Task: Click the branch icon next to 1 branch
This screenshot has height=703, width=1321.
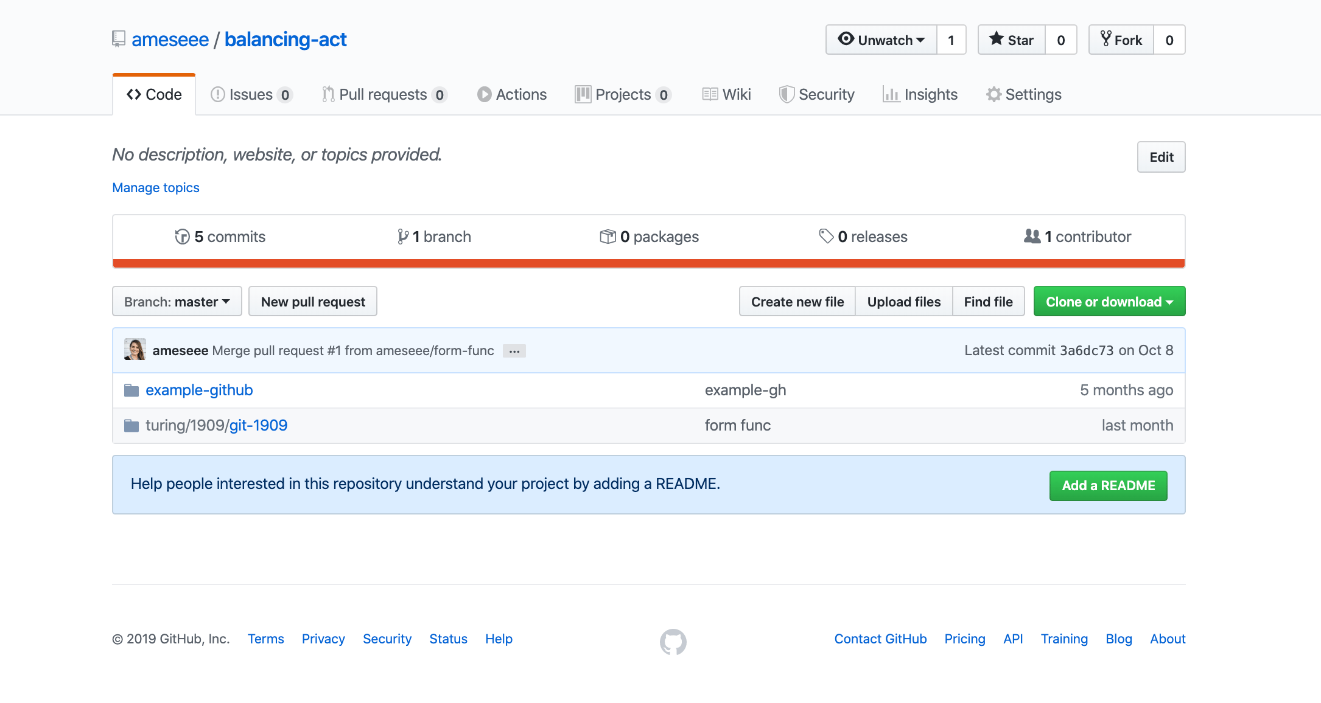Action: [x=402, y=237]
